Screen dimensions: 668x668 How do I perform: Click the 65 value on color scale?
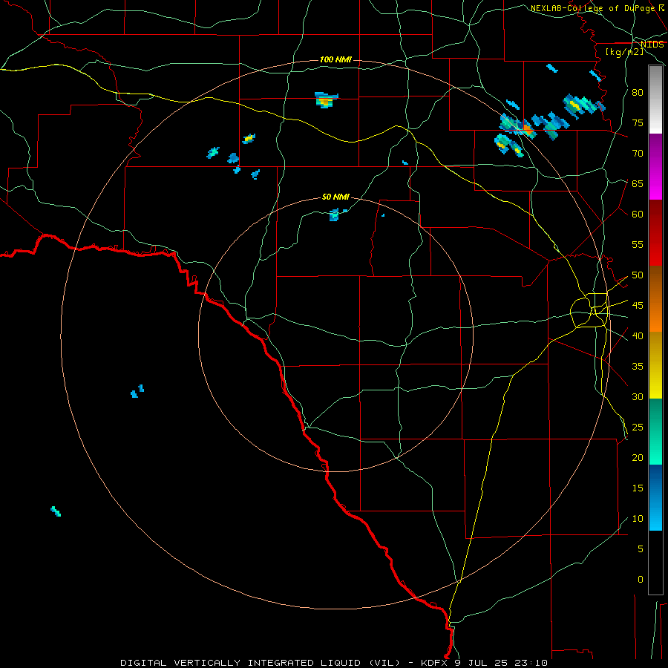(638, 183)
